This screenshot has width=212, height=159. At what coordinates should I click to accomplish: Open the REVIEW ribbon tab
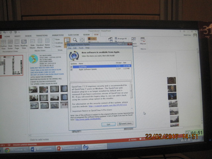click(86, 35)
